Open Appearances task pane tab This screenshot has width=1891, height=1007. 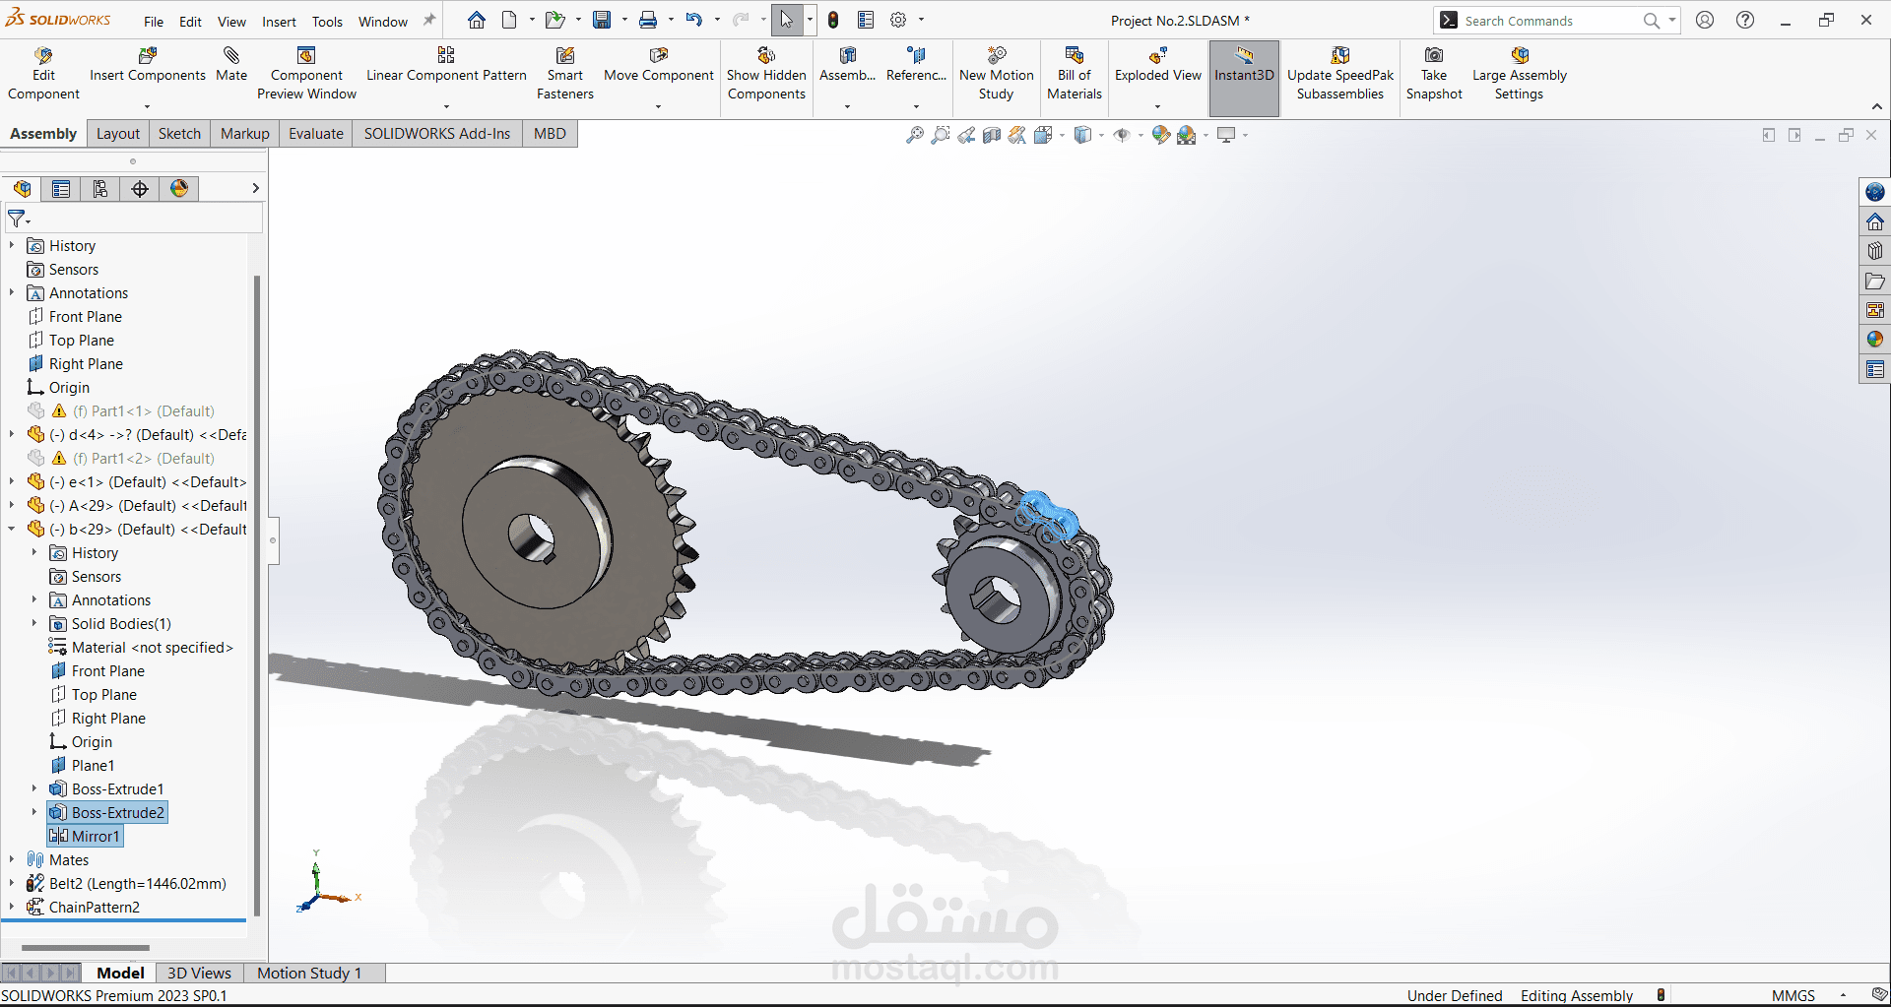pos(1875,339)
